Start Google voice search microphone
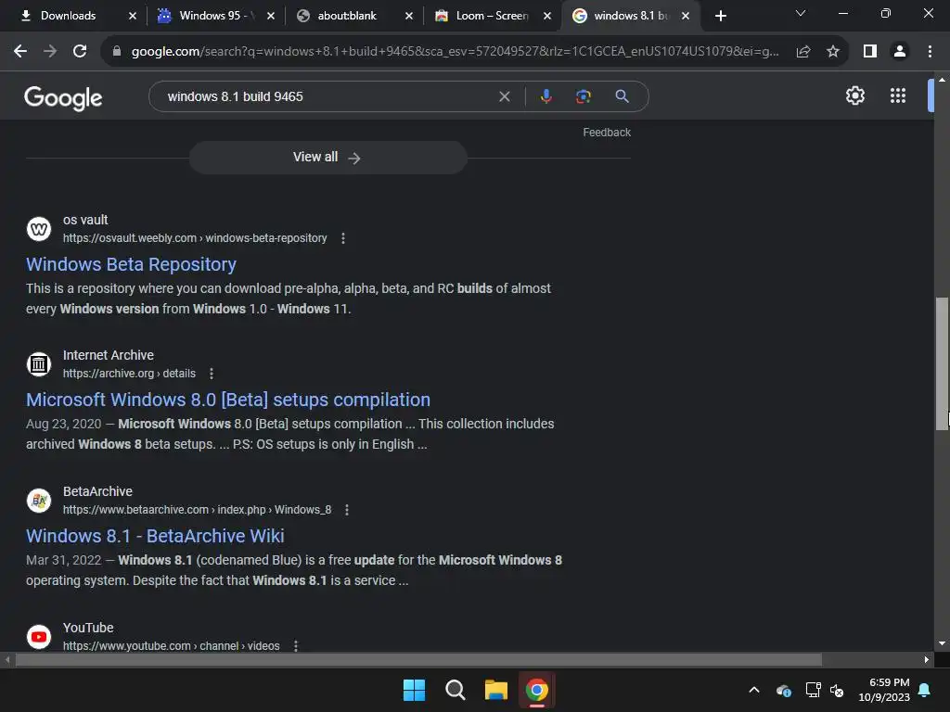The height and width of the screenshot is (712, 950). tap(546, 96)
